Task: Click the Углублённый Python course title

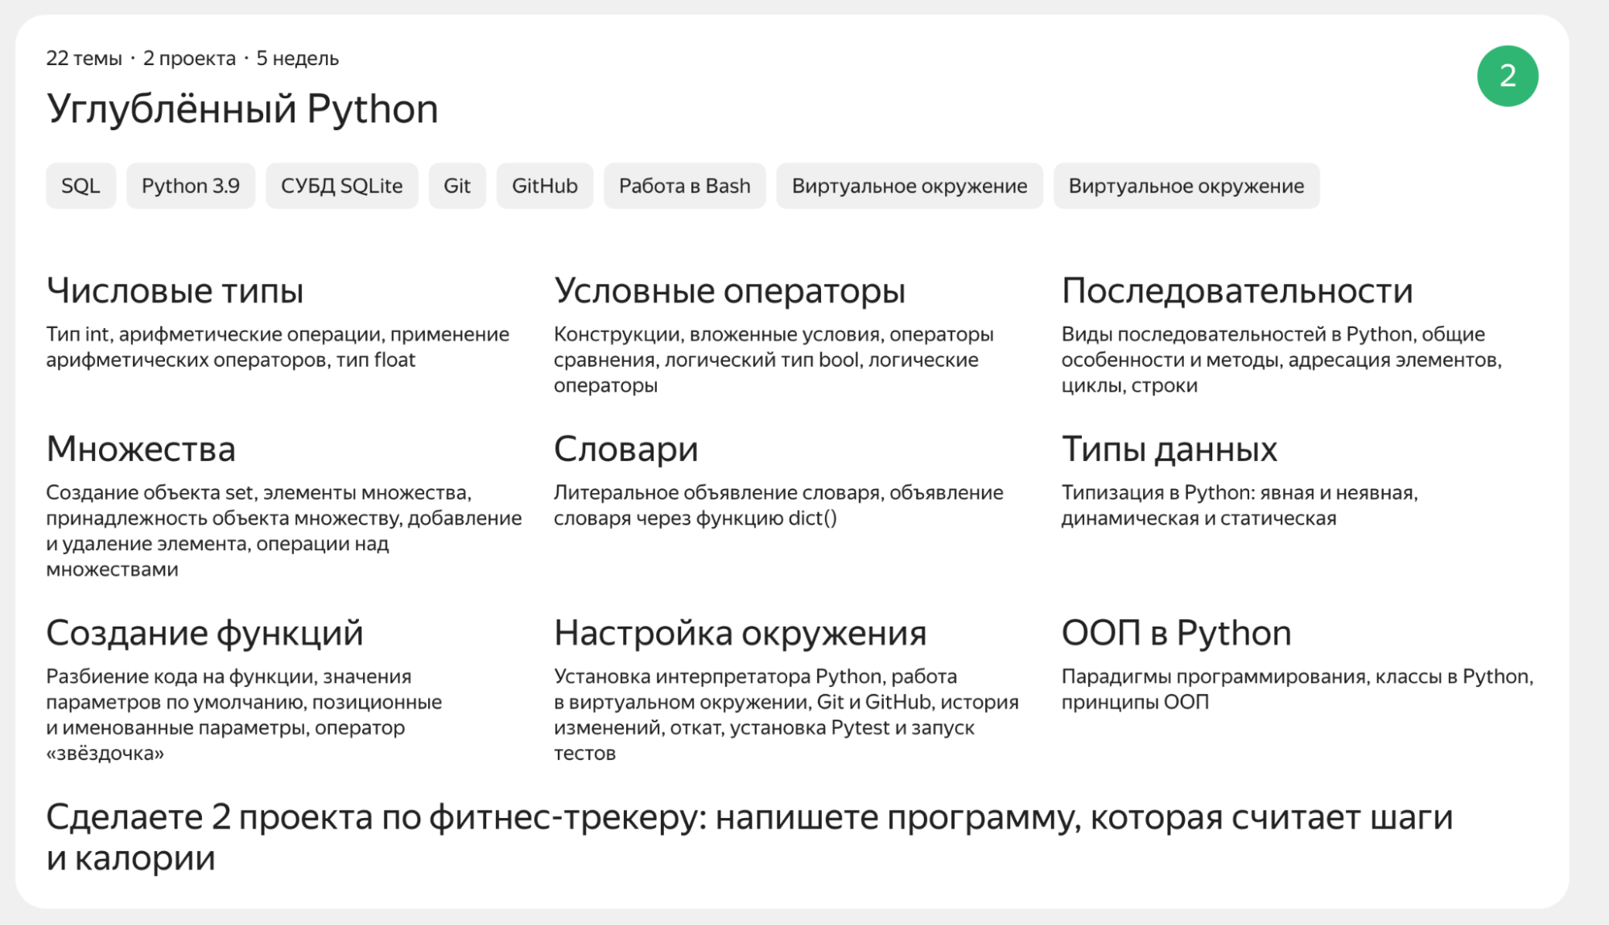Action: click(243, 108)
